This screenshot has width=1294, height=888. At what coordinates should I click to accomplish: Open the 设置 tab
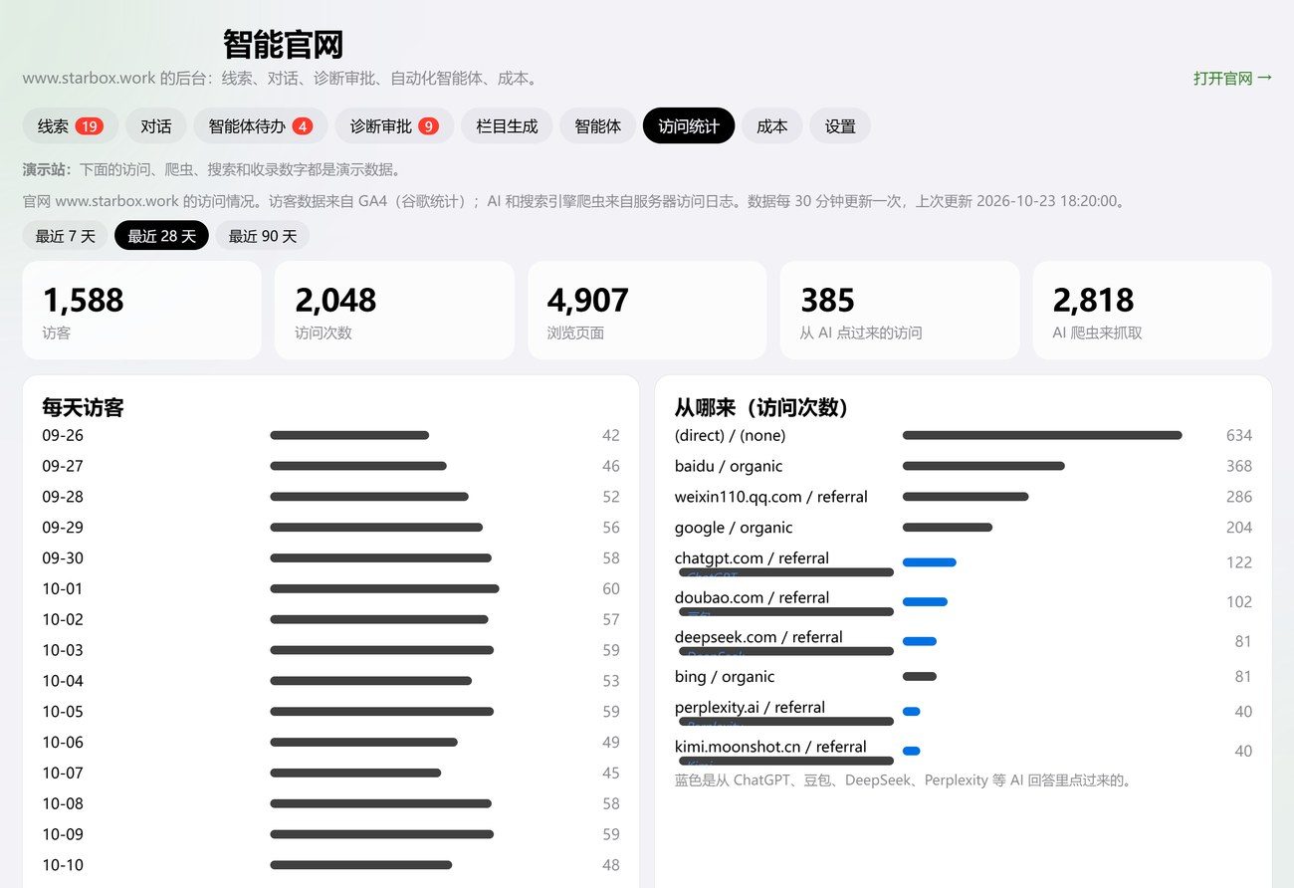tap(840, 126)
